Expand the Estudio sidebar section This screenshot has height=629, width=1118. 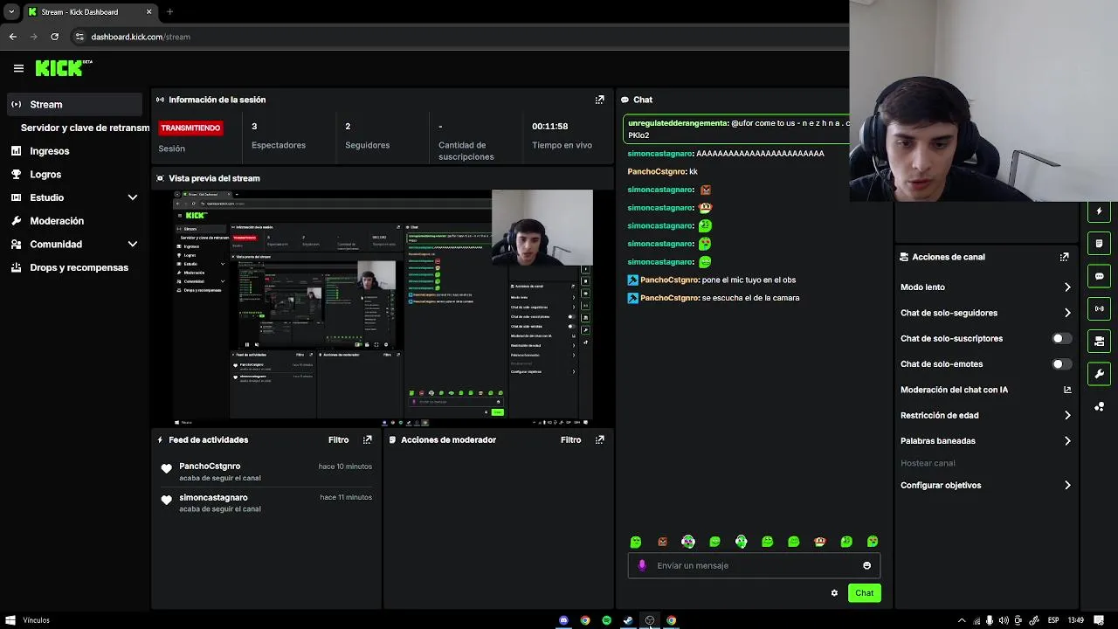133,197
